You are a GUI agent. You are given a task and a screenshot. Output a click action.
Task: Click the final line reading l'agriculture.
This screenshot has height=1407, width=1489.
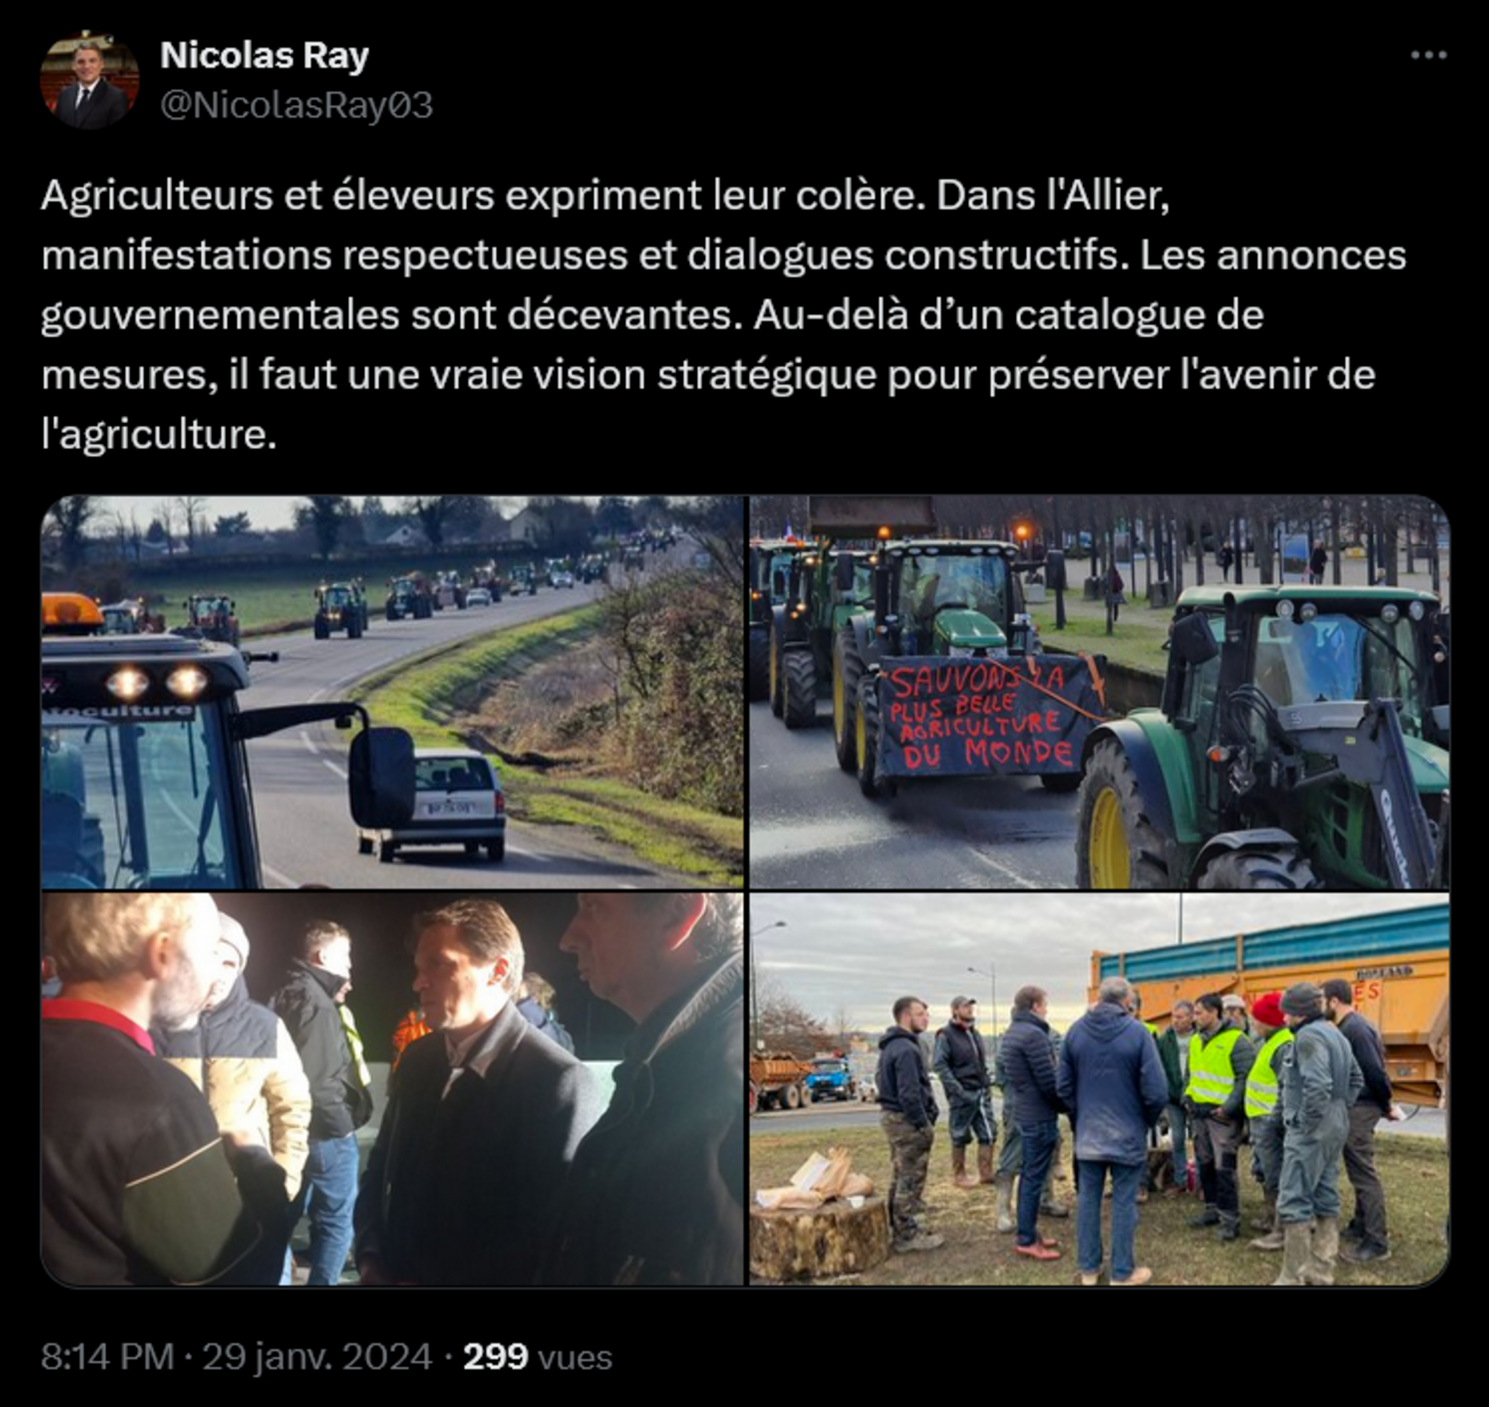(159, 435)
